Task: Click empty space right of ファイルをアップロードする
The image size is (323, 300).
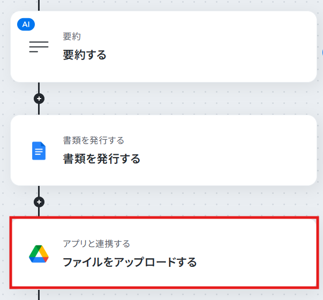Action: point(256,262)
